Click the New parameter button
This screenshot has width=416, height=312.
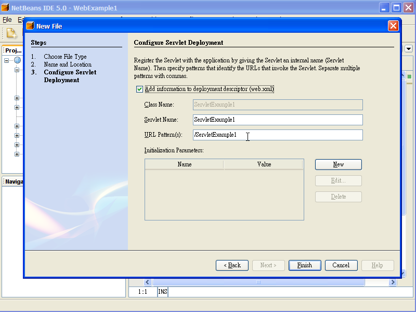tap(339, 164)
